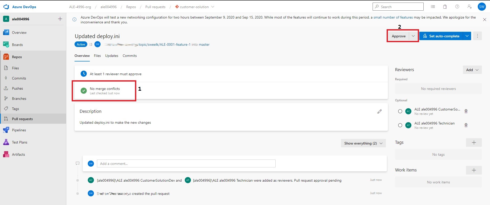Open the master branch link
490x205 pixels.
204,44
